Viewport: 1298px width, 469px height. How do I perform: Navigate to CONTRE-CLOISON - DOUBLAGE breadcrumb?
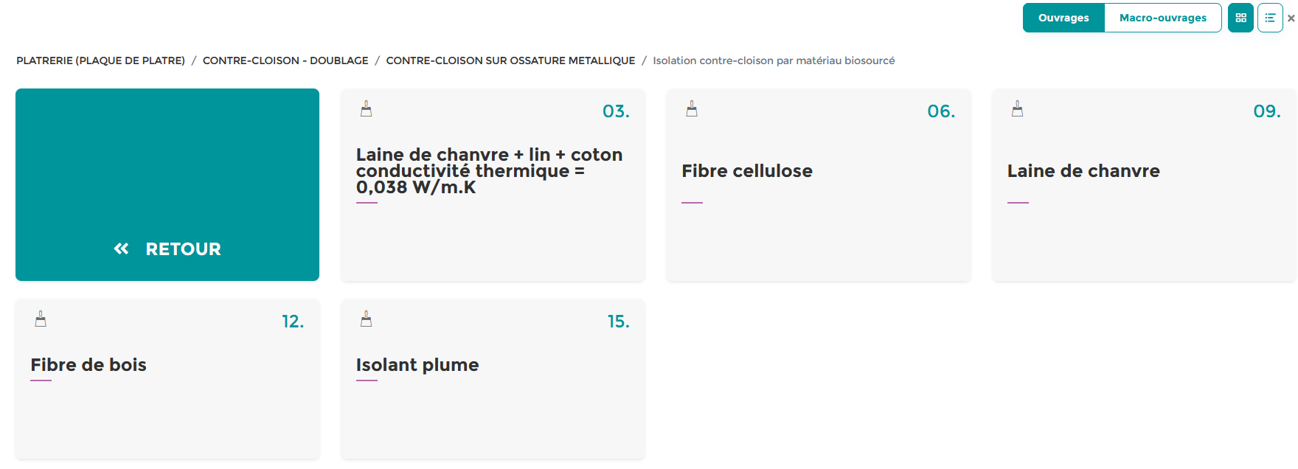285,60
